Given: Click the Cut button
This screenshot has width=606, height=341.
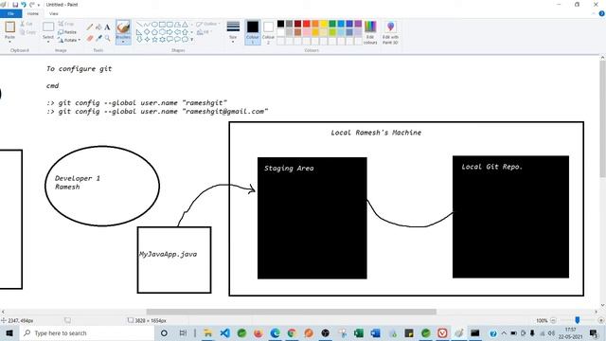Looking at the screenshot, I should click(x=27, y=24).
